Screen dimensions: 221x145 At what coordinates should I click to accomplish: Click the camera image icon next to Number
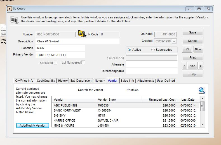click(82, 34)
